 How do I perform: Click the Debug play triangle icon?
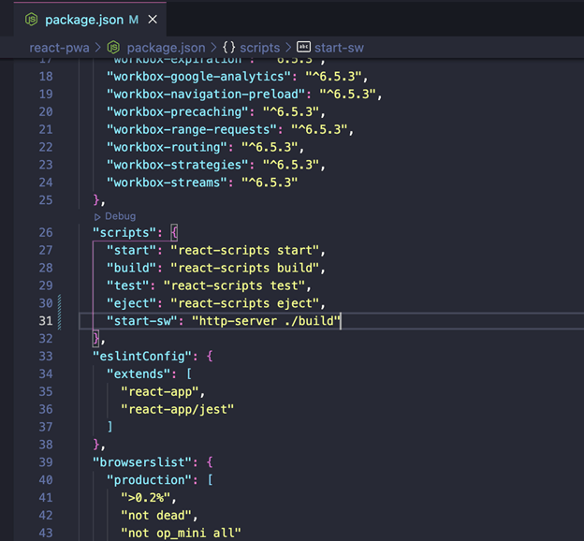pyautogui.click(x=97, y=217)
